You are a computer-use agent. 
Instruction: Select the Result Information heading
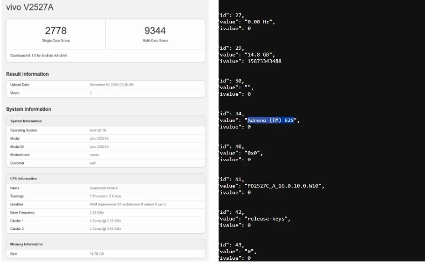[28, 74]
